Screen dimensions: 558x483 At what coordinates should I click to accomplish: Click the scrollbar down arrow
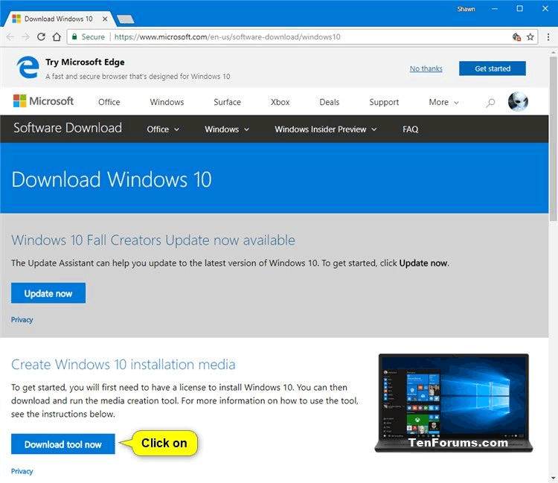554,479
